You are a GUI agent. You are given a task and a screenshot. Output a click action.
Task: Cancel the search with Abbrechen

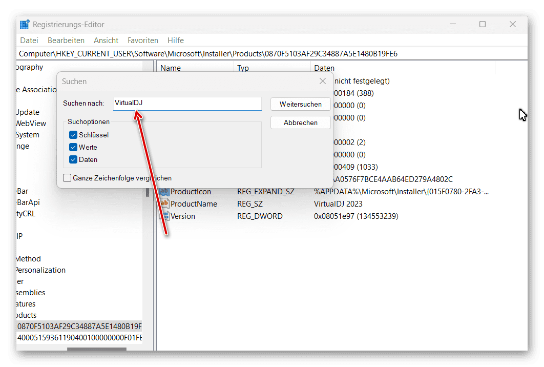(x=301, y=123)
